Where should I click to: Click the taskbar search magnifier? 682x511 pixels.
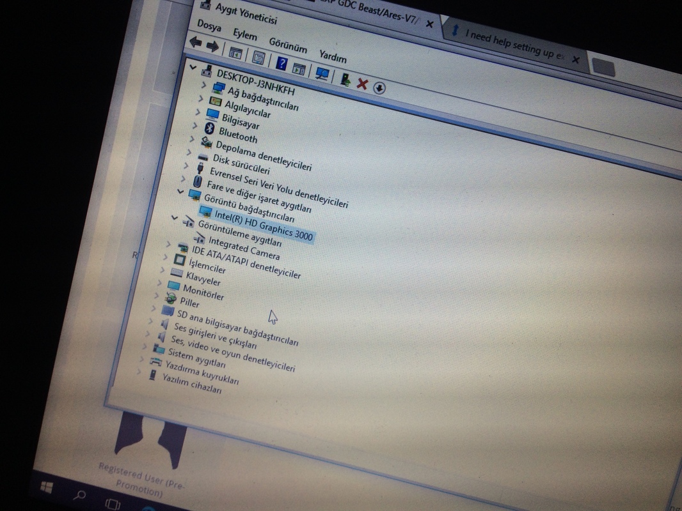click(x=79, y=495)
